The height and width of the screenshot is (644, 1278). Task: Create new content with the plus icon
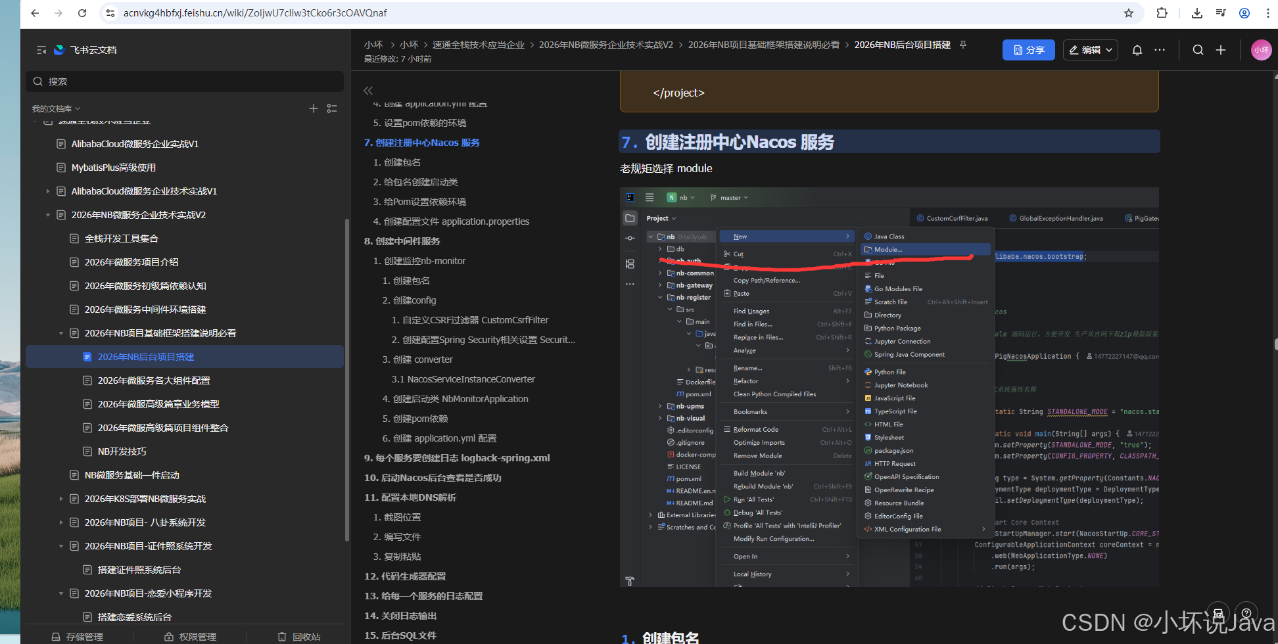(1221, 49)
